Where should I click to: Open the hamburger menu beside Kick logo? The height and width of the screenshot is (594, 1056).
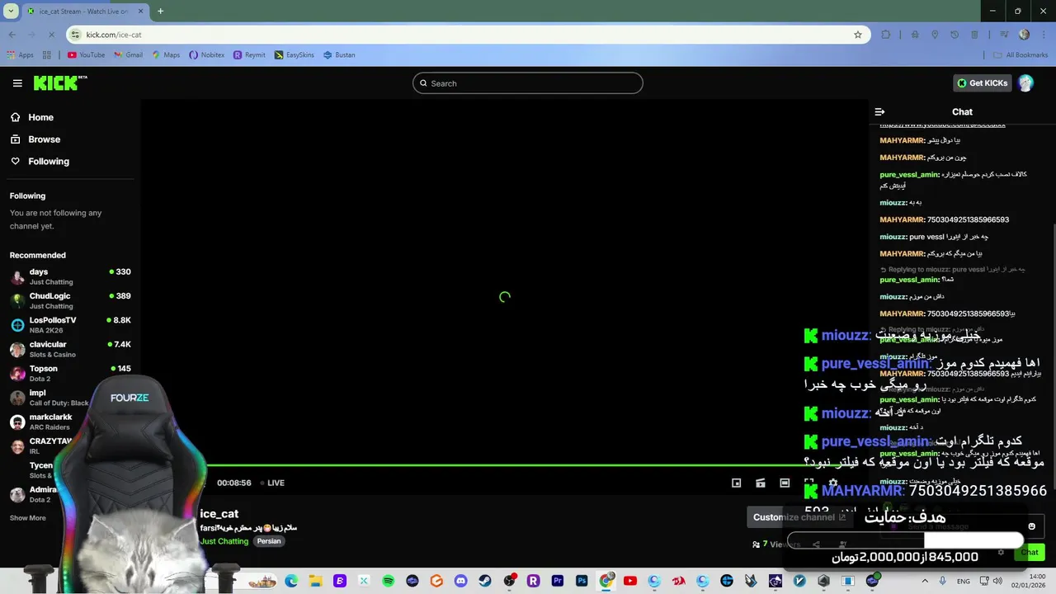point(17,83)
